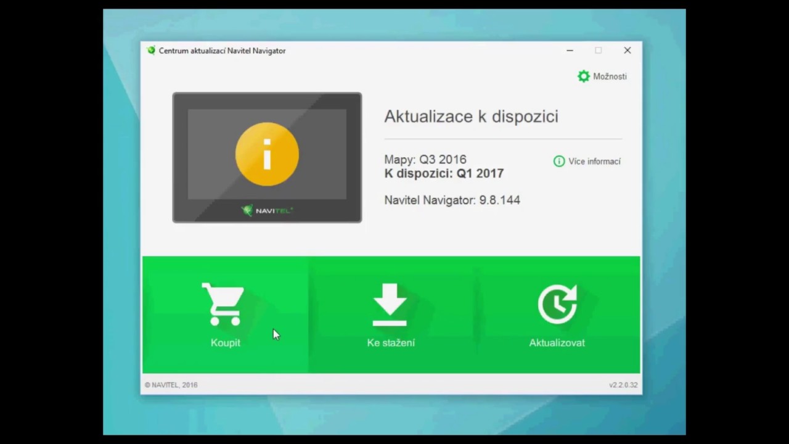Click the 'Aktualizace k dispozici' heading
This screenshot has height=444, width=789.
pos(471,117)
